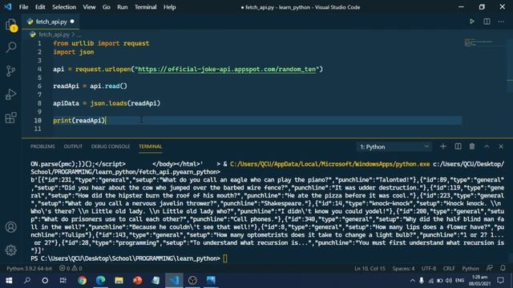513x288 pixels.
Task: Click fetch_api.py in the breadcrumb
Action: (x=54, y=34)
